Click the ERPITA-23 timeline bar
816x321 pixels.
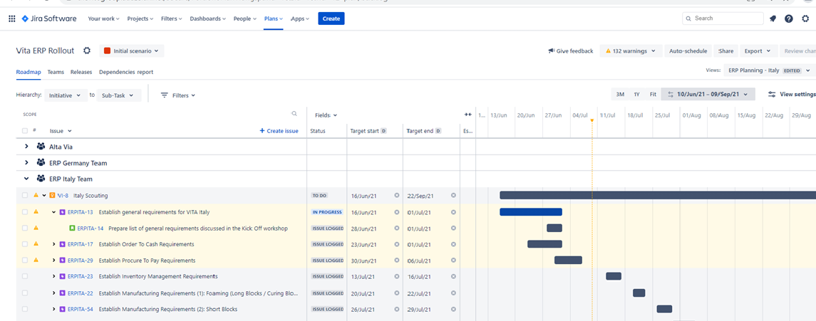(614, 276)
